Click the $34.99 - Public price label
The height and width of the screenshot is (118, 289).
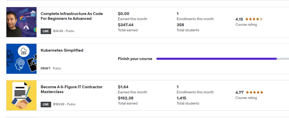[x=64, y=31]
